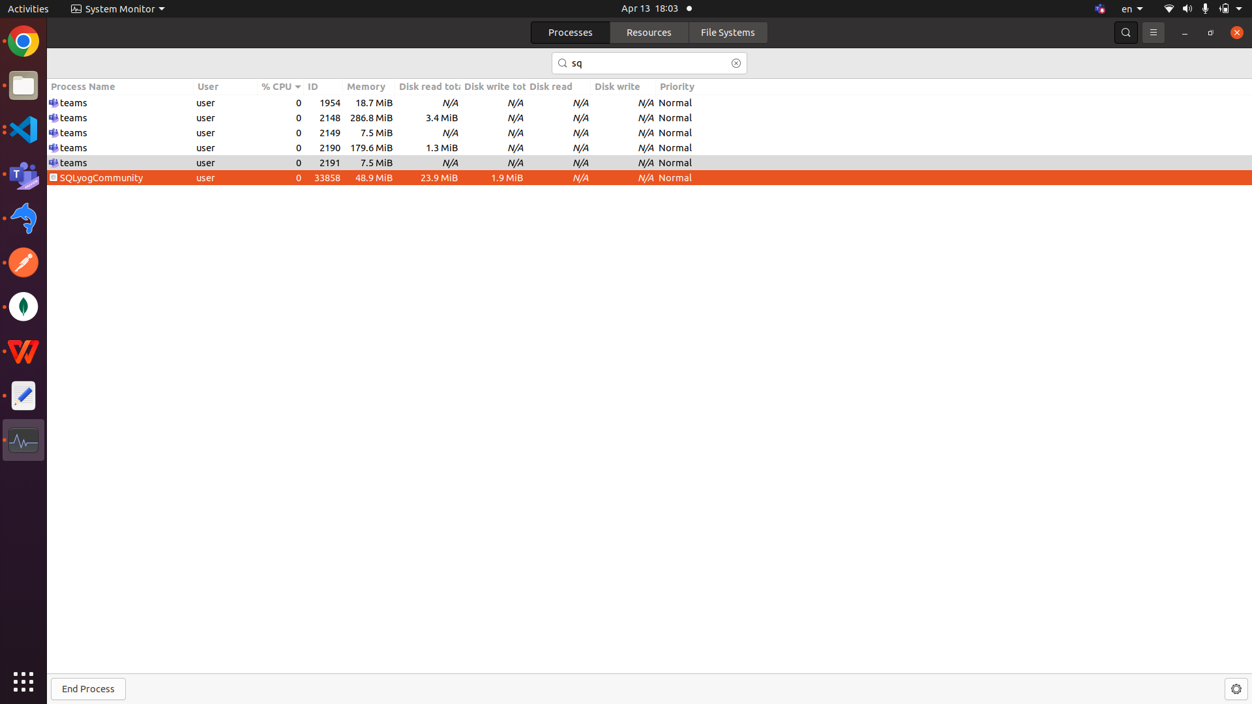This screenshot has height=704, width=1252.
Task: Click disk read total 1.3 MiB
Action: (x=441, y=148)
